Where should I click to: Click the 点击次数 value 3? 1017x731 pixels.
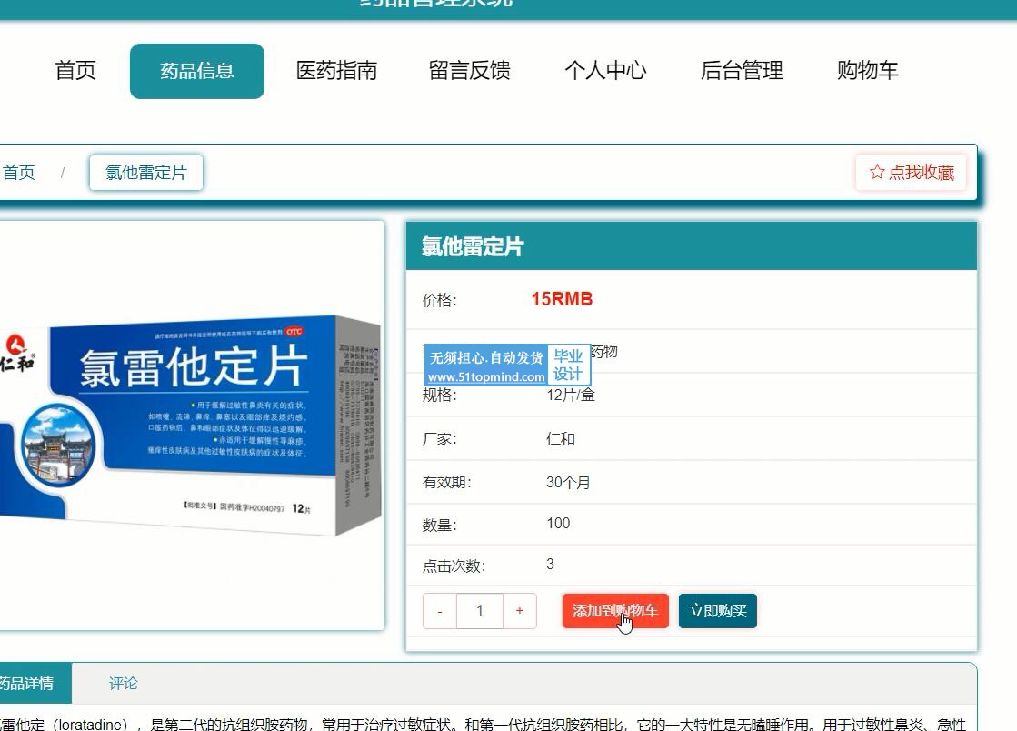tap(550, 565)
